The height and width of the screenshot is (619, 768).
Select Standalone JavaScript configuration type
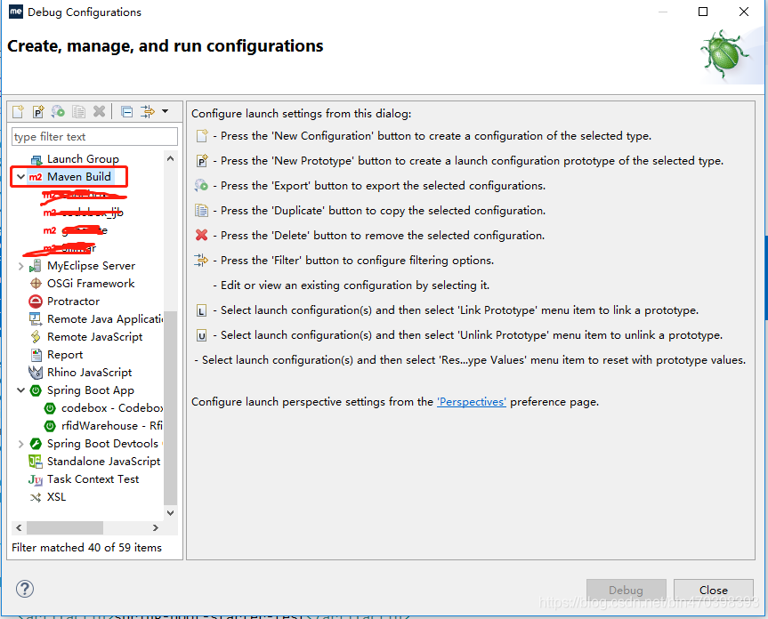point(103,462)
